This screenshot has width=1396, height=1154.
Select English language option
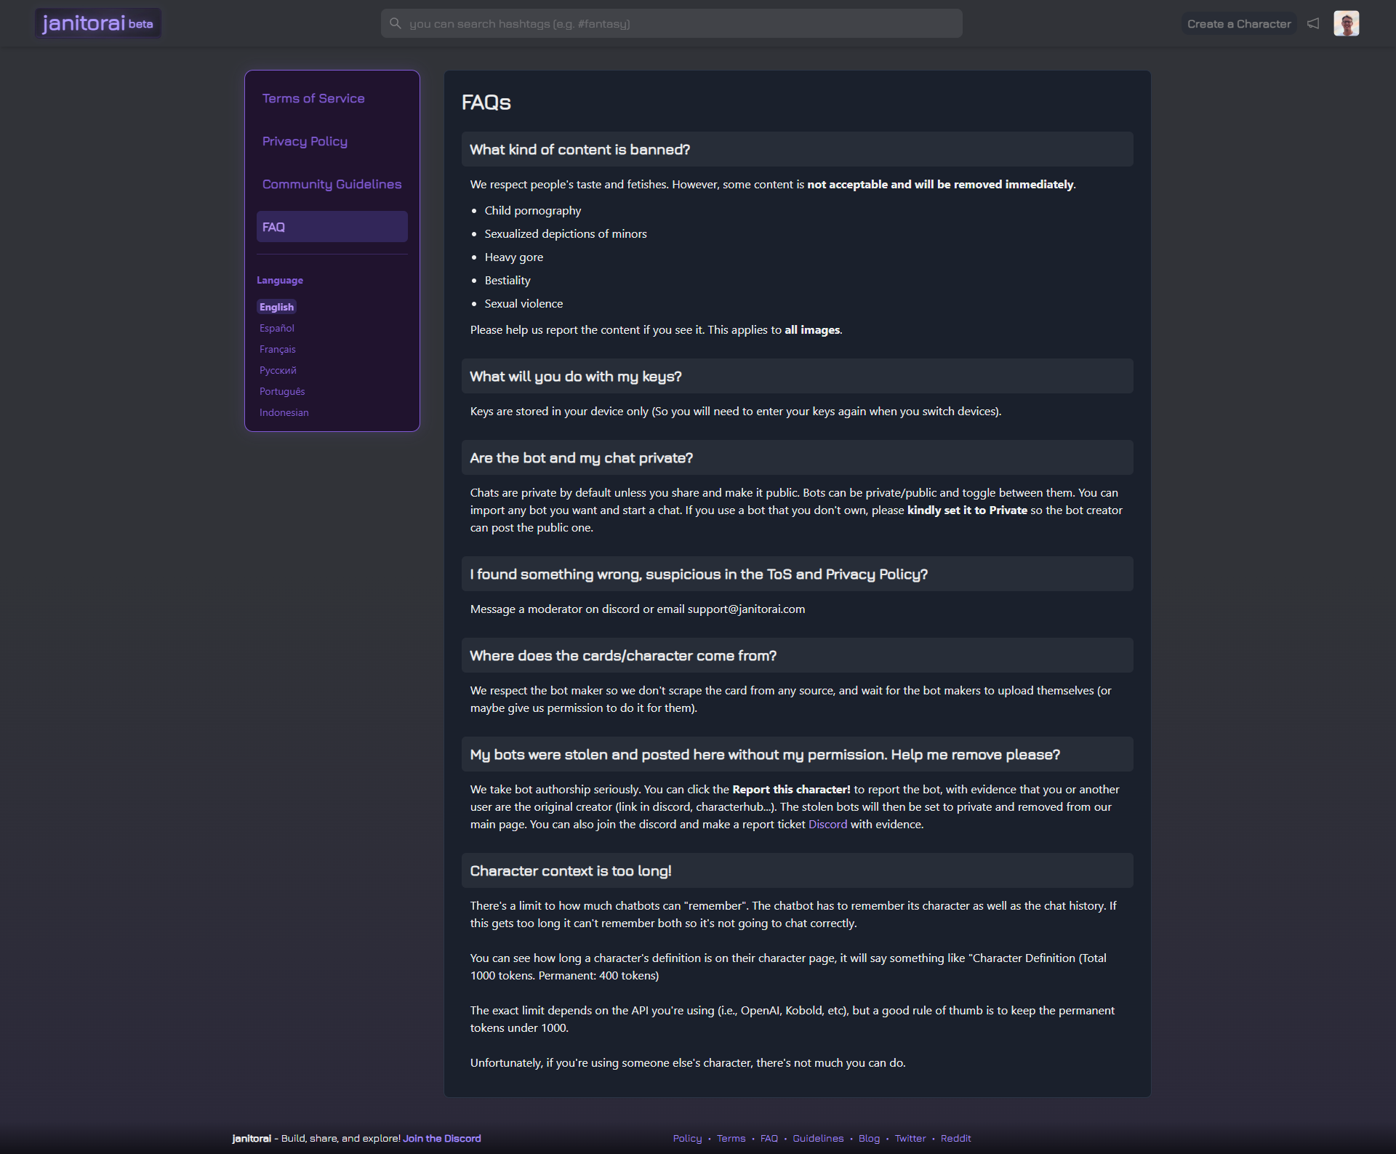point(276,307)
